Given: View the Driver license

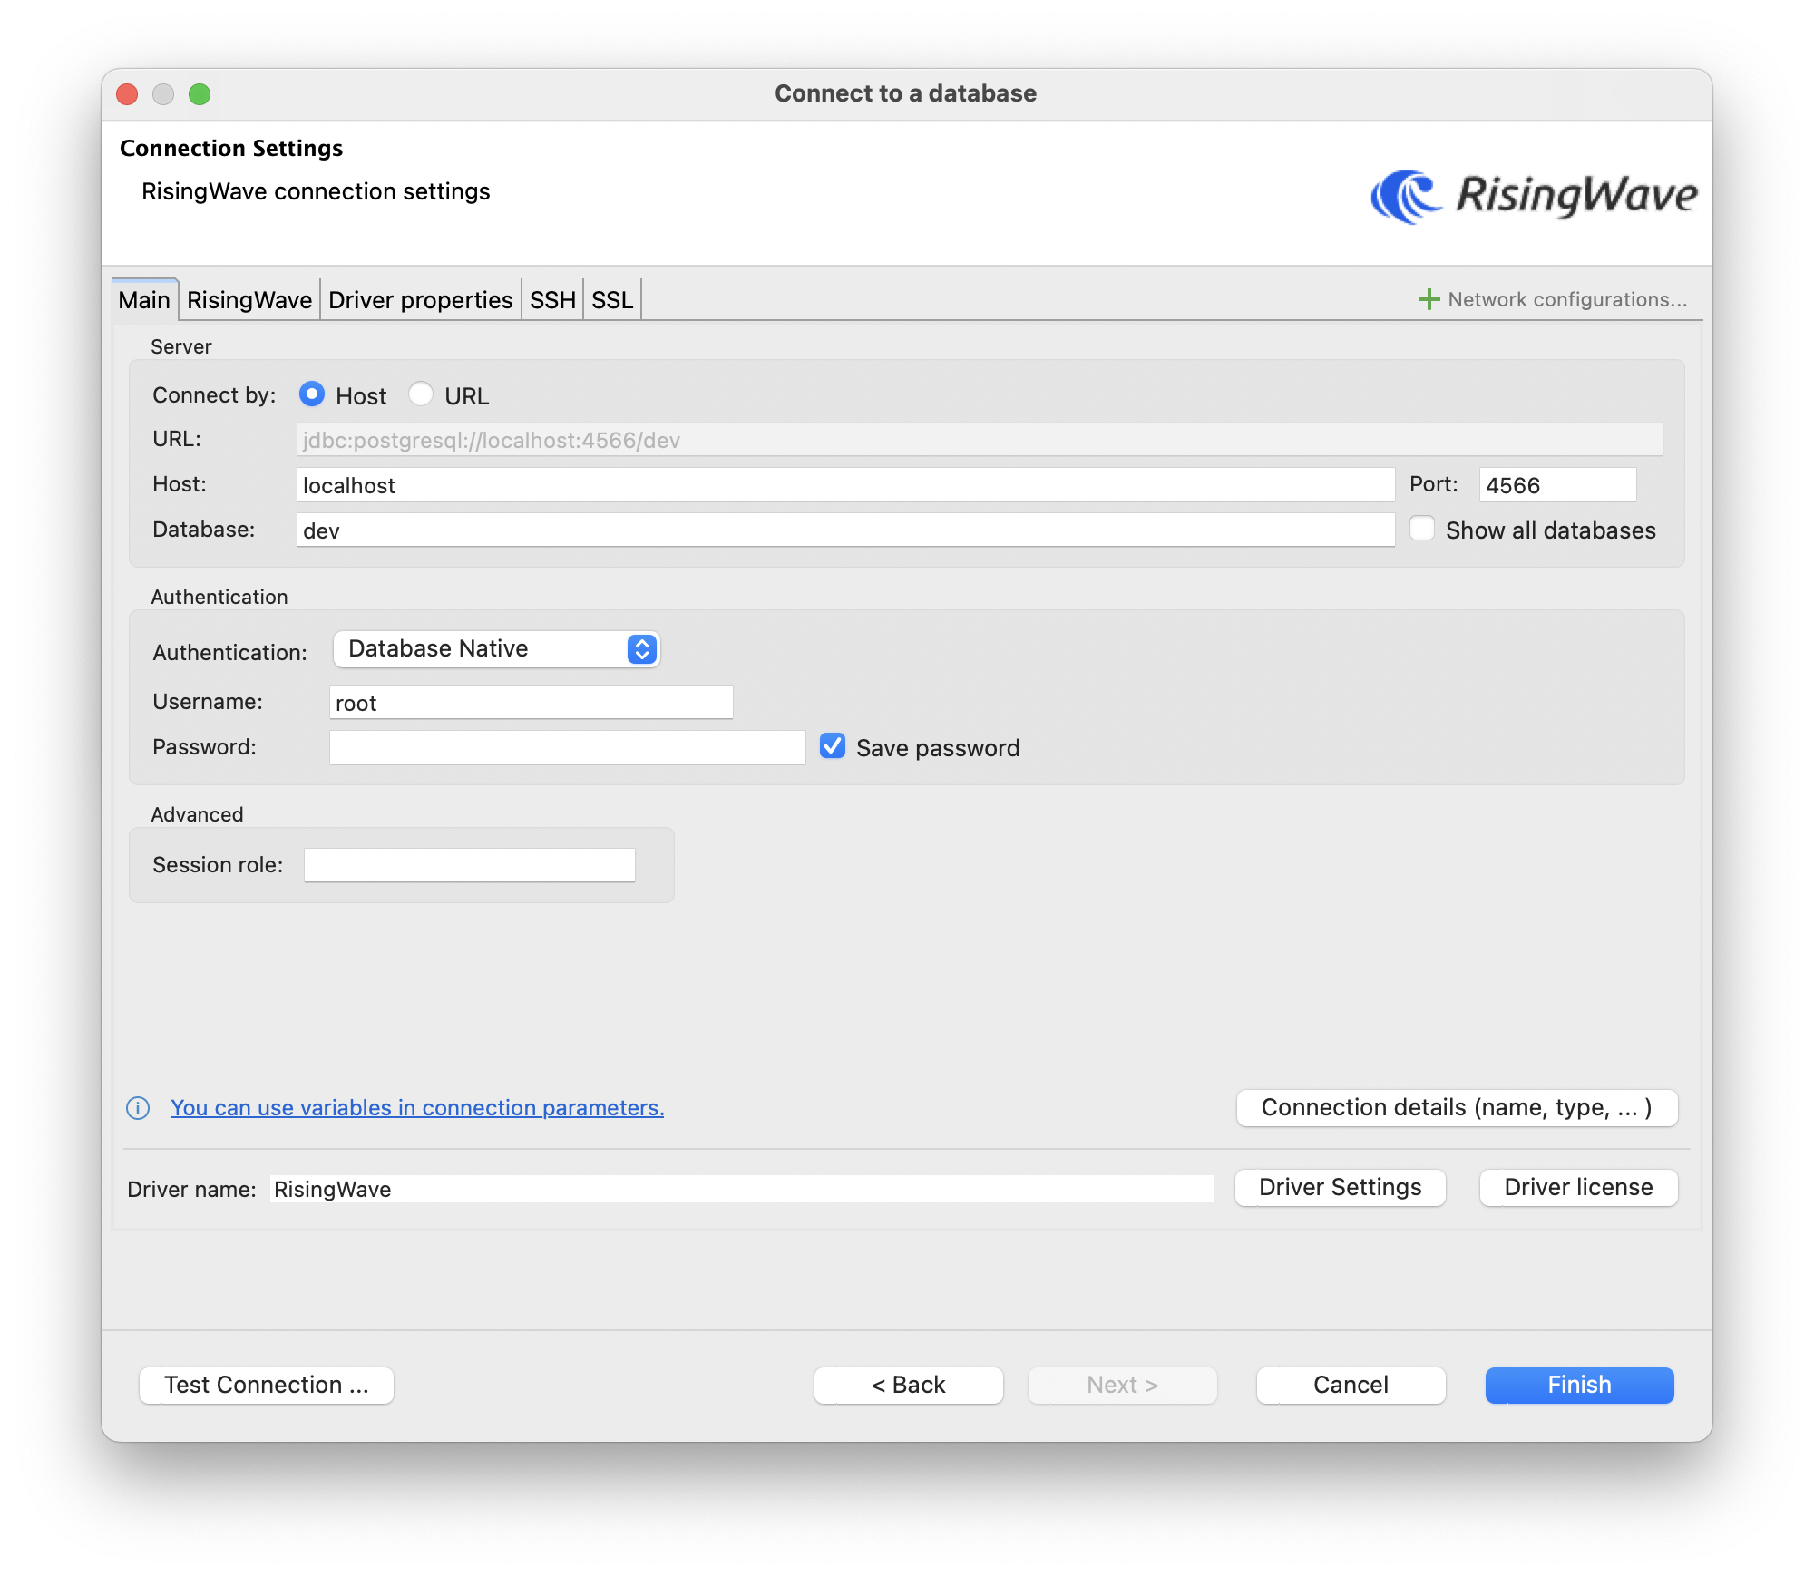Looking at the screenshot, I should pyautogui.click(x=1578, y=1187).
